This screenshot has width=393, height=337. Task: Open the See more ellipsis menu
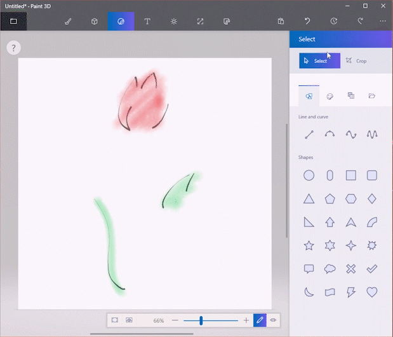(x=382, y=21)
